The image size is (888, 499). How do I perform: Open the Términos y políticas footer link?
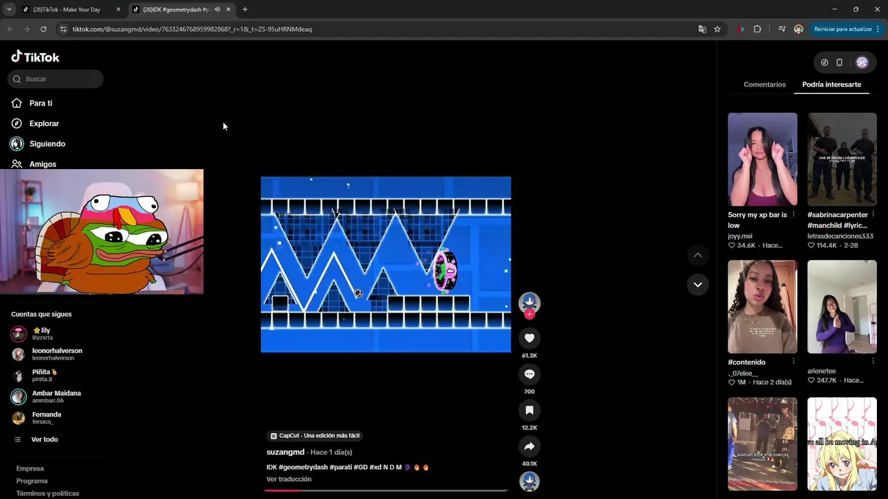[48, 493]
